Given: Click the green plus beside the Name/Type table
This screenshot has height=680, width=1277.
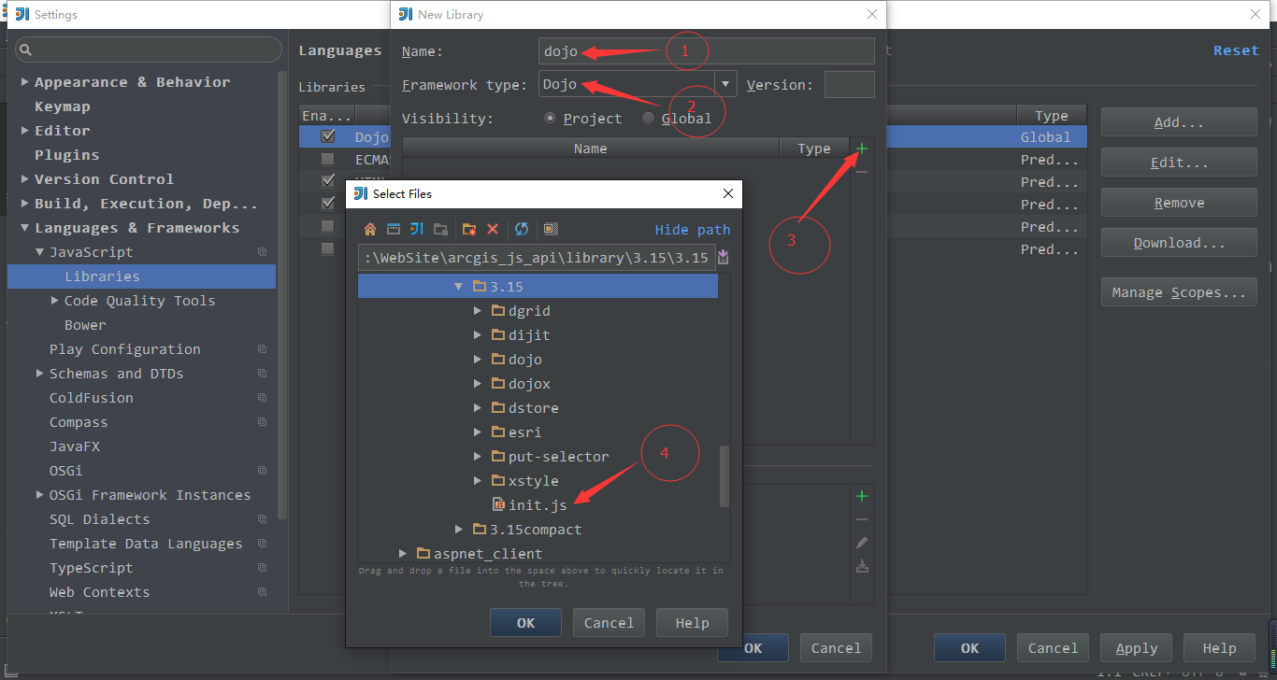Looking at the screenshot, I should click(862, 149).
